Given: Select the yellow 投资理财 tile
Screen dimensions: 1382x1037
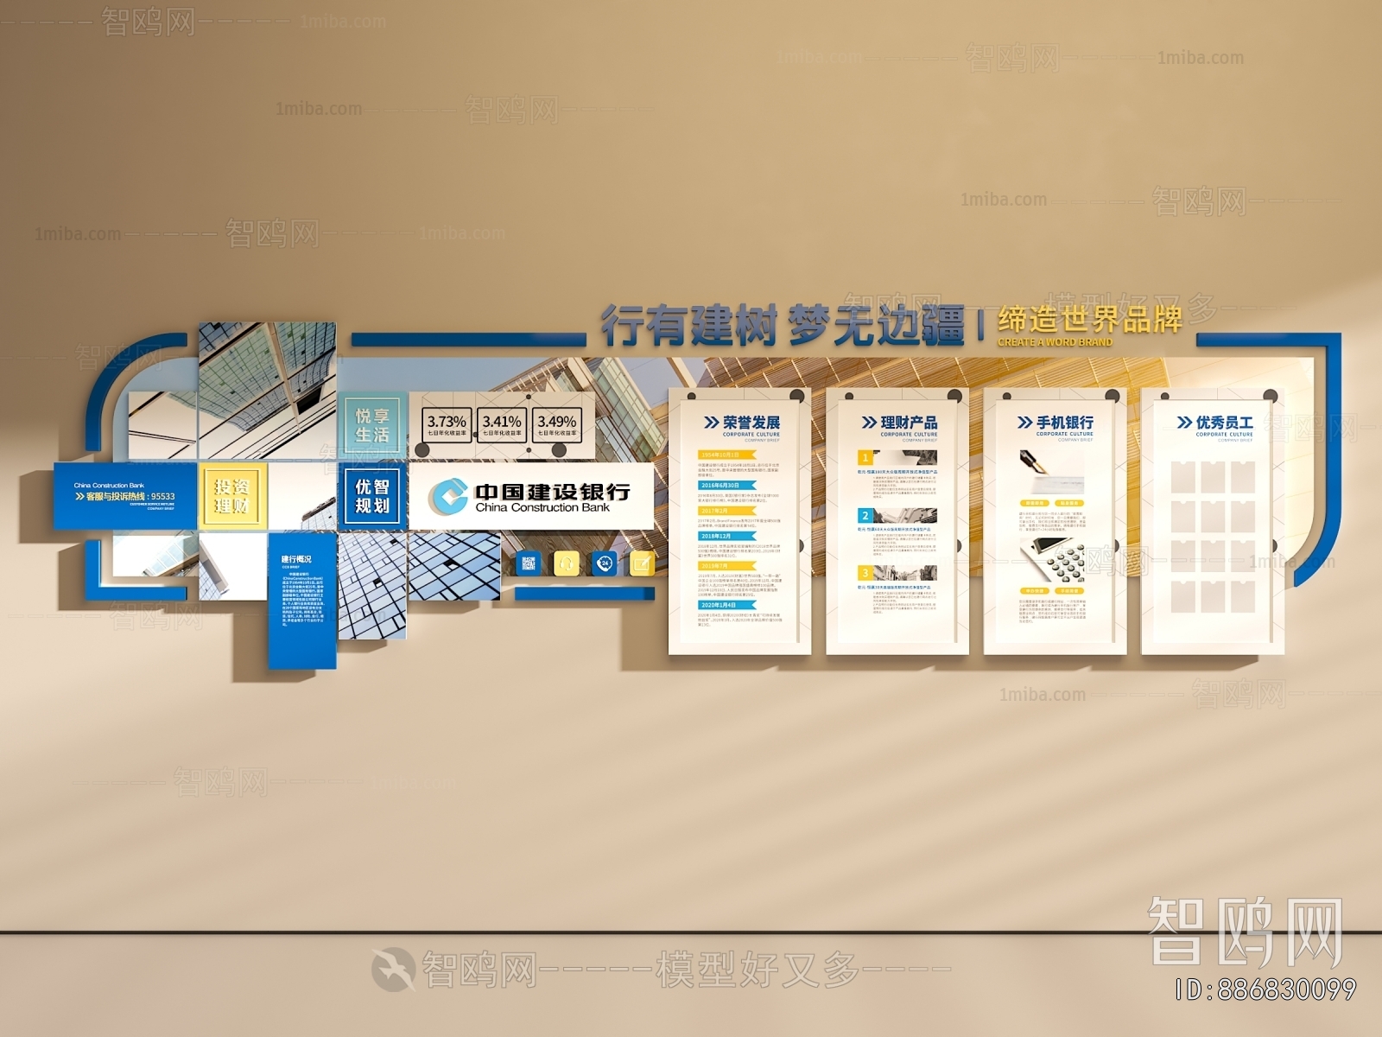Looking at the screenshot, I should pyautogui.click(x=231, y=496).
